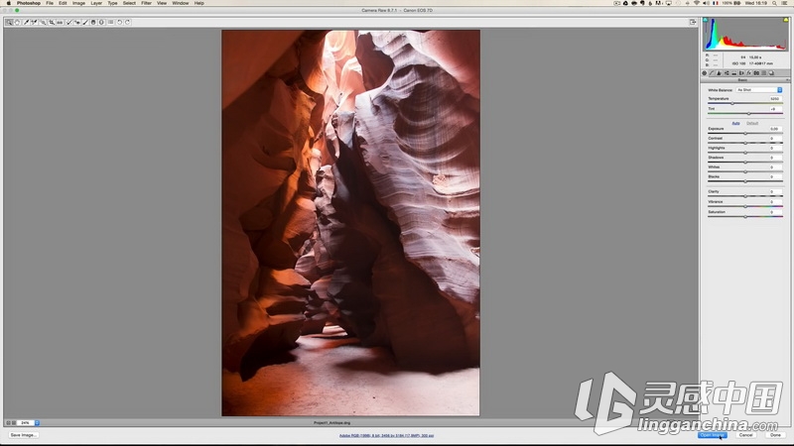This screenshot has height=446, width=794.
Task: Open Camera Raw preferences dialog icon
Action: pos(110,22)
